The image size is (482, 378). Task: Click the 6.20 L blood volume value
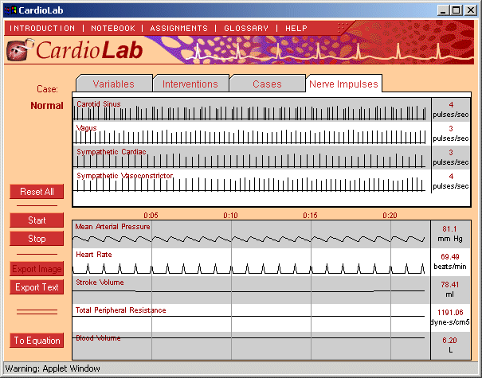[449, 345]
